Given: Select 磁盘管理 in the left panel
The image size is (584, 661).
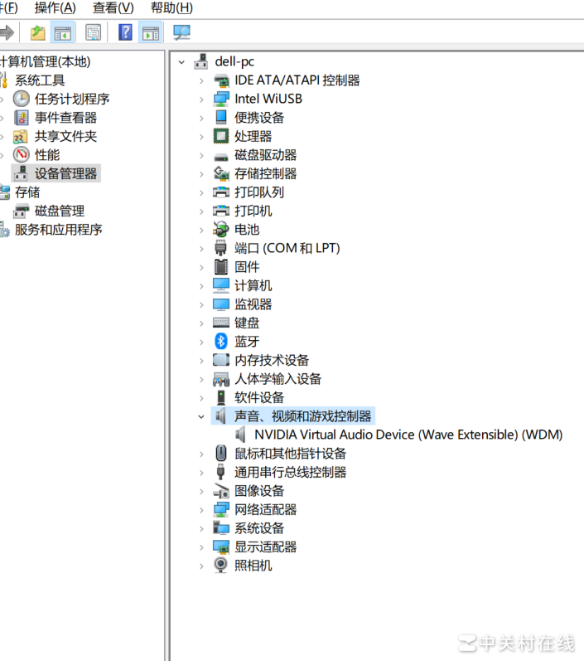Looking at the screenshot, I should pos(60,211).
